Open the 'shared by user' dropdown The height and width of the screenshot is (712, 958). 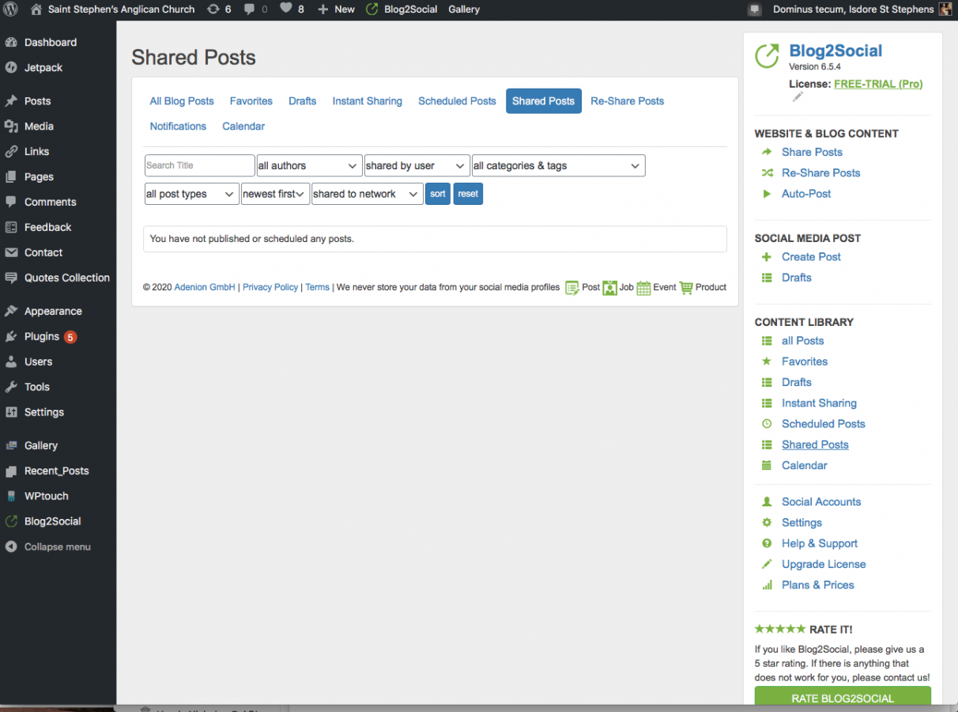point(417,165)
